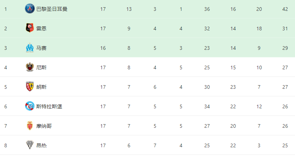
Task: Click the Marseille club logo
Action: pyautogui.click(x=30, y=48)
